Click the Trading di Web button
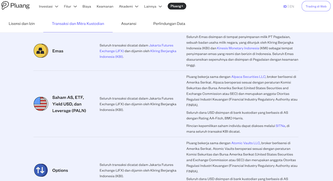333x181 pixels. tap(316, 6)
